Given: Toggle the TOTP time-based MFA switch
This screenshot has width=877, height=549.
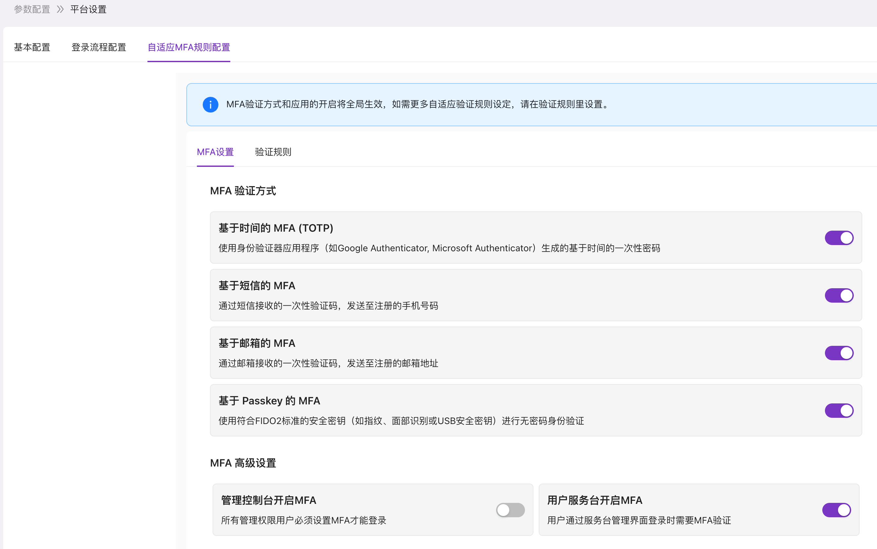Looking at the screenshot, I should pyautogui.click(x=839, y=238).
